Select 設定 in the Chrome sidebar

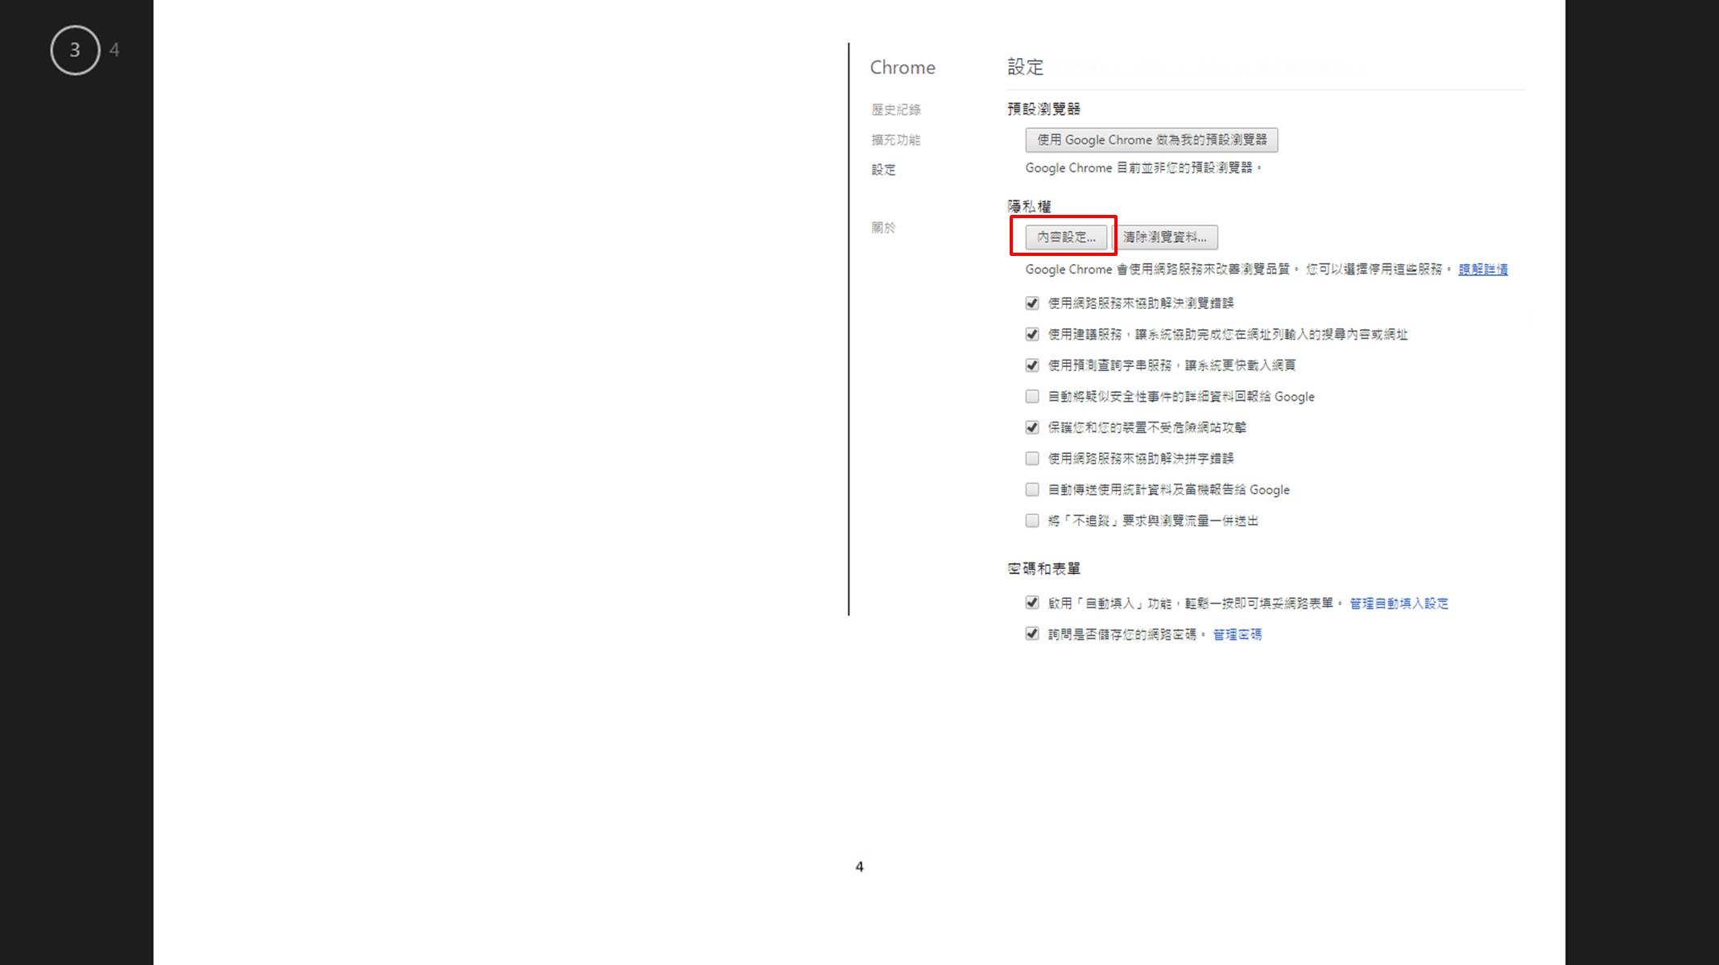click(883, 170)
